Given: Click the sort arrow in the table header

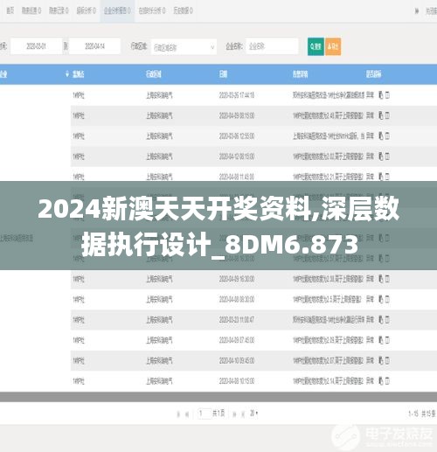Looking at the screenshot, I should tap(67, 74).
